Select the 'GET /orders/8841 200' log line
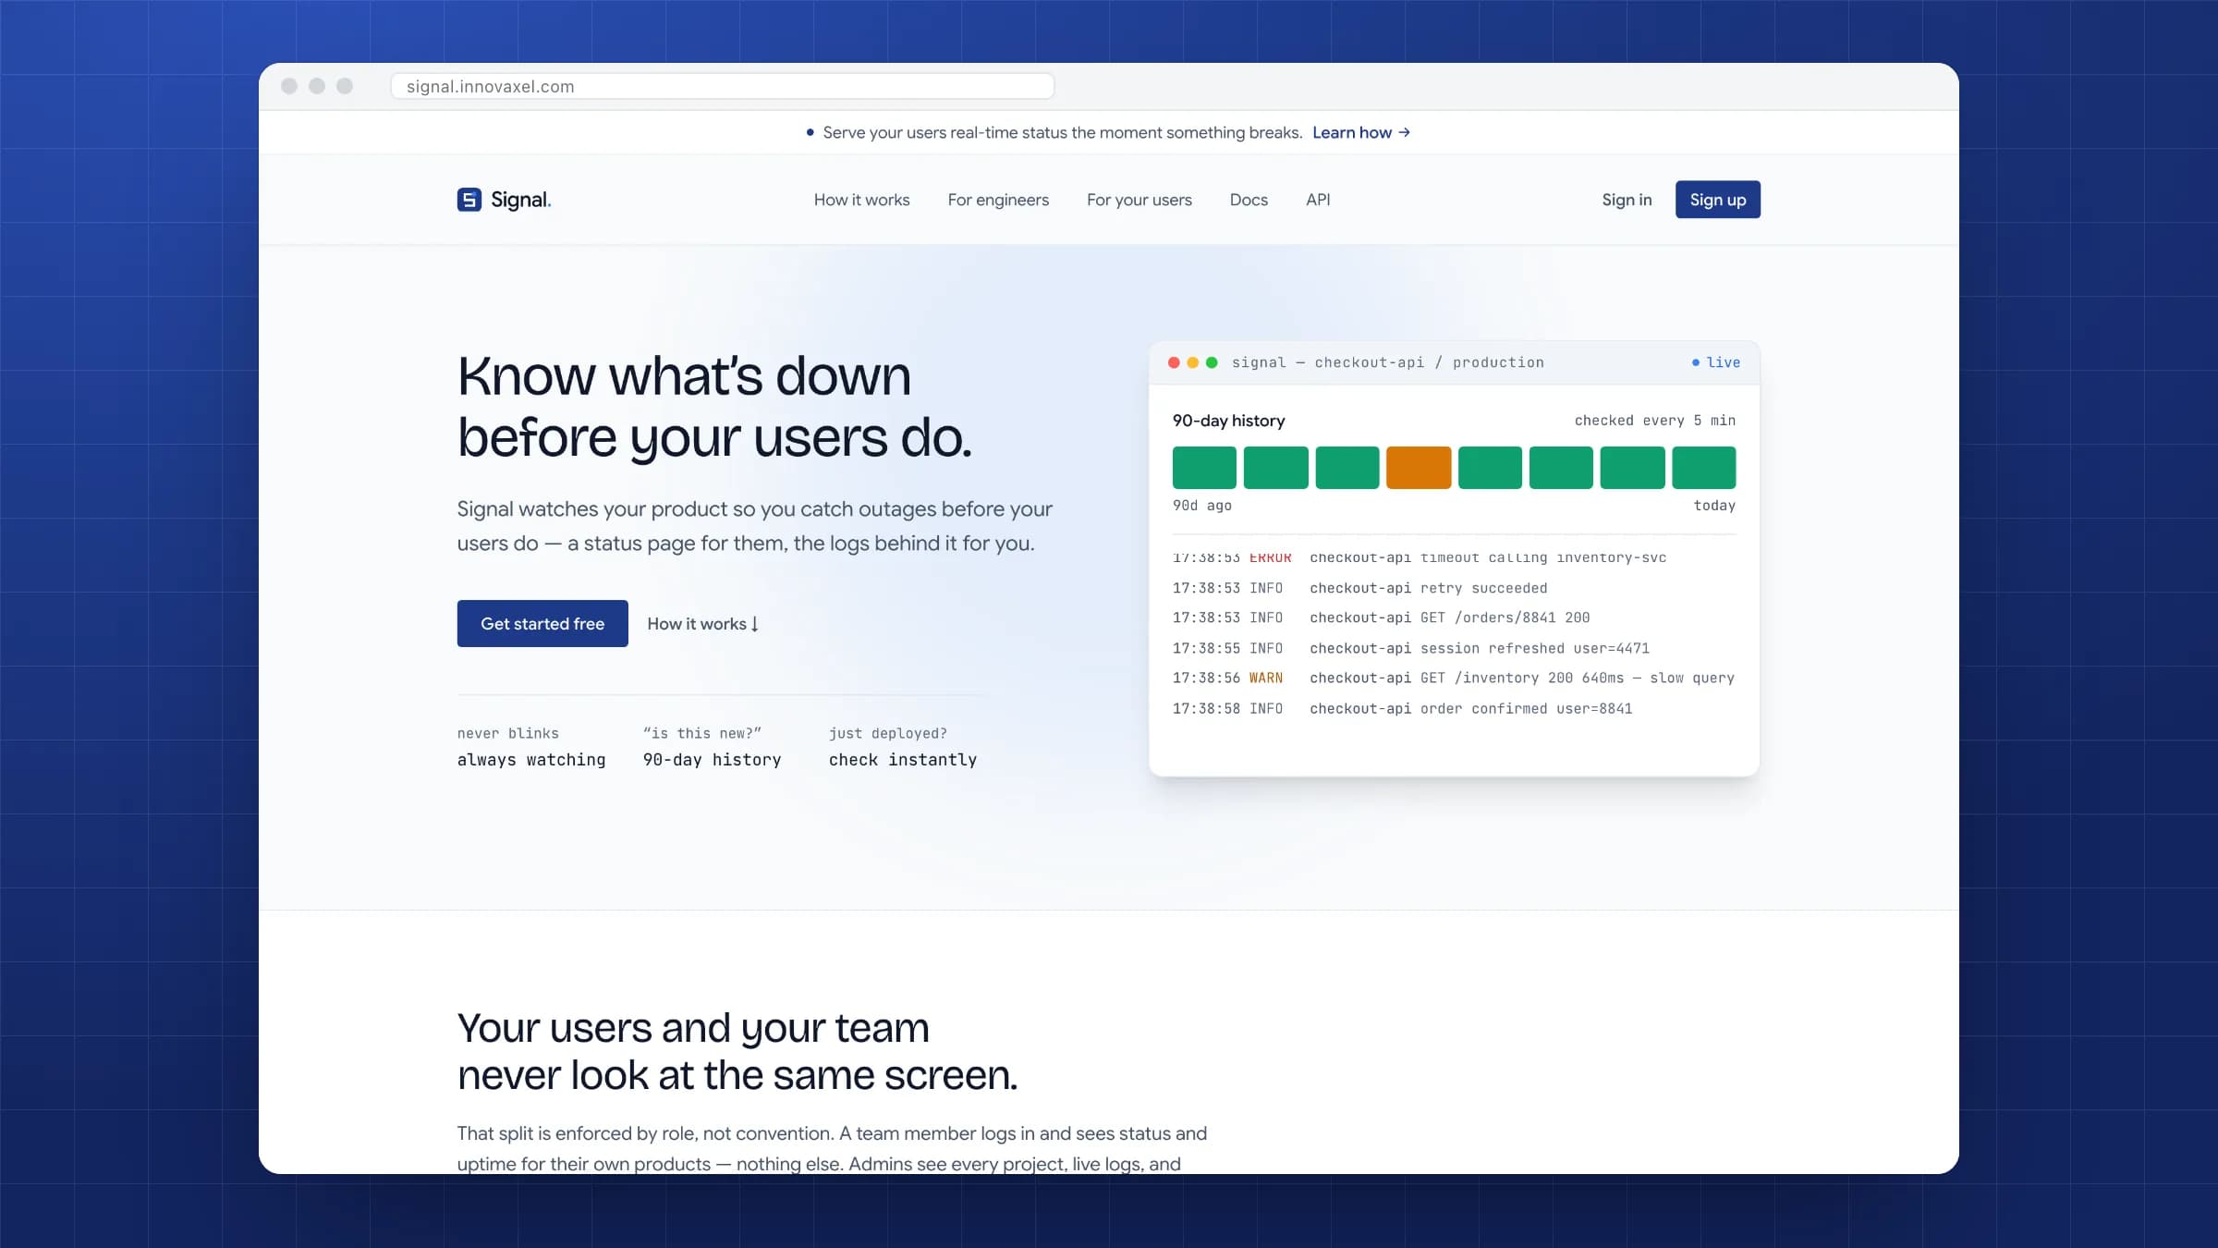This screenshot has height=1248, width=2218. click(x=1454, y=618)
